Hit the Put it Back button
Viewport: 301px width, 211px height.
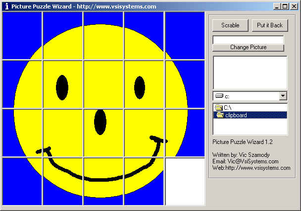coord(270,25)
